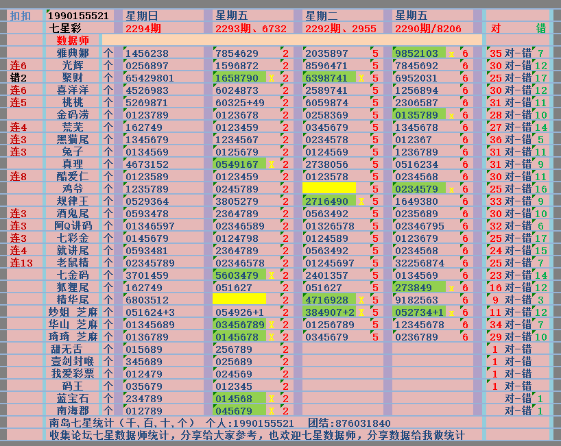This screenshot has height=446, width=561.
Task: Select the 雅典娜 name cell
Action: tap(73, 53)
